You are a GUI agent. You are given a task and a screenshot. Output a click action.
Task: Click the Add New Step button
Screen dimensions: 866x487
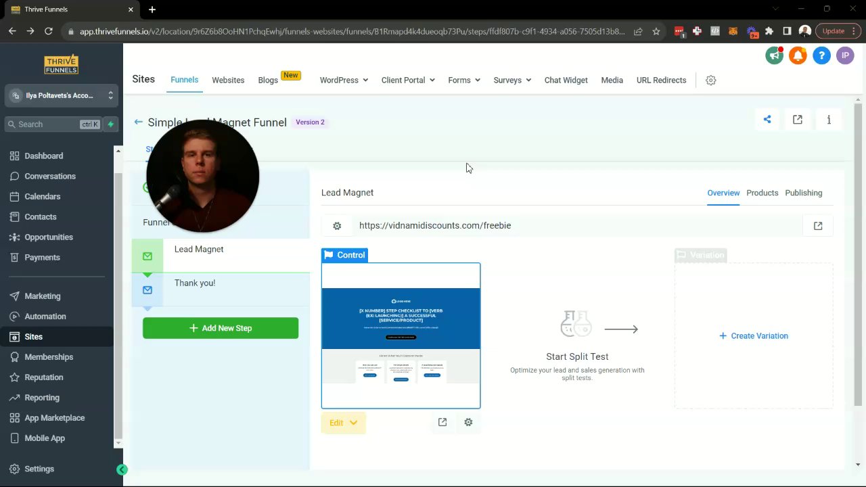[221, 328]
